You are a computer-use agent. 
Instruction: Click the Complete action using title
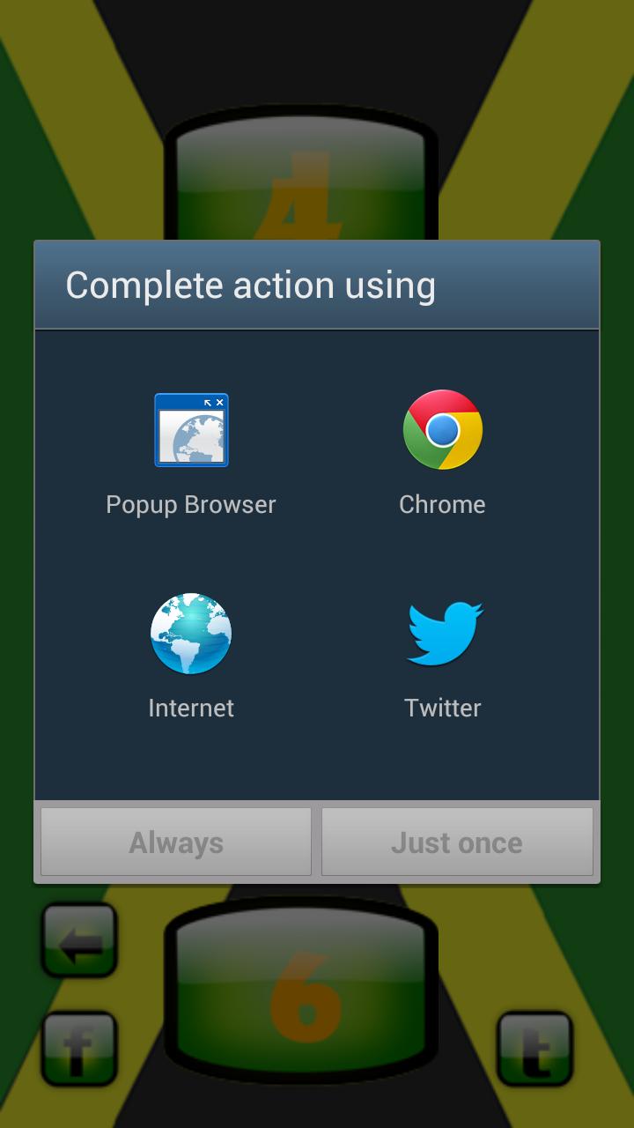(x=251, y=286)
